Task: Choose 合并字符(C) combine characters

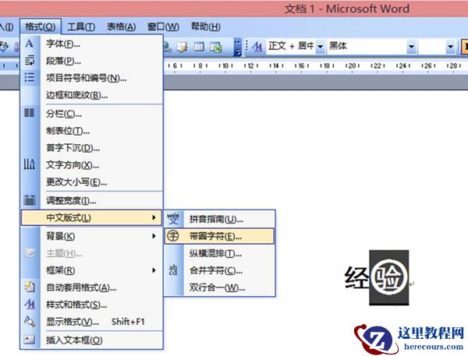Action: (219, 270)
